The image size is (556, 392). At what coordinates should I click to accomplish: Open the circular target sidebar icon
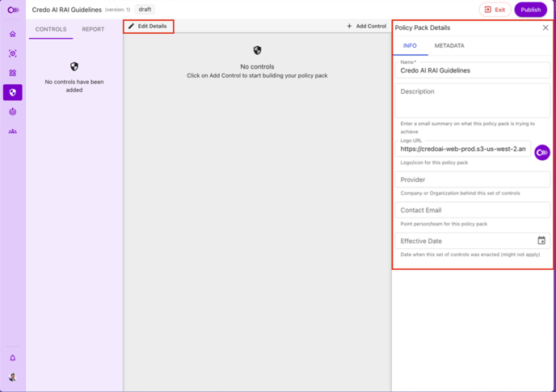click(x=13, y=112)
